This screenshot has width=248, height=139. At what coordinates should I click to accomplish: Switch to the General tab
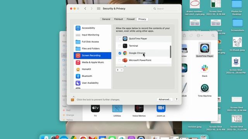tap(106, 19)
